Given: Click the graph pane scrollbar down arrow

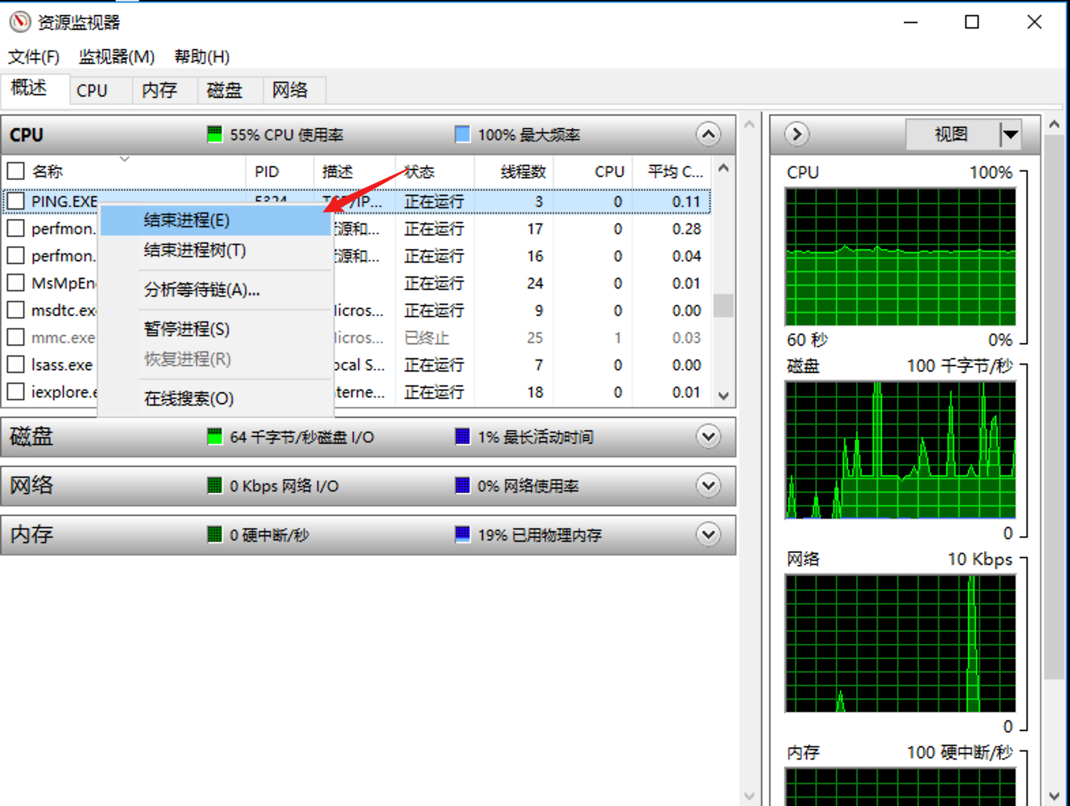Looking at the screenshot, I should click(1054, 795).
